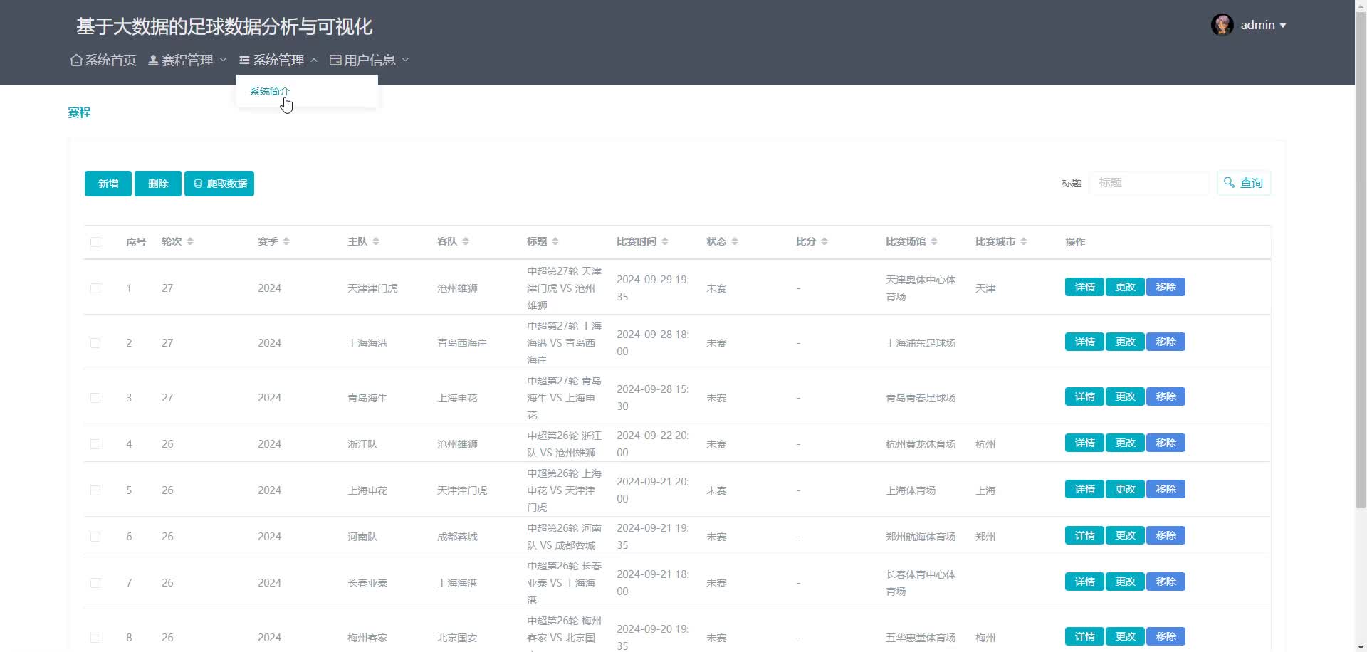Click the 删除 button
The image size is (1367, 652).
158,184
